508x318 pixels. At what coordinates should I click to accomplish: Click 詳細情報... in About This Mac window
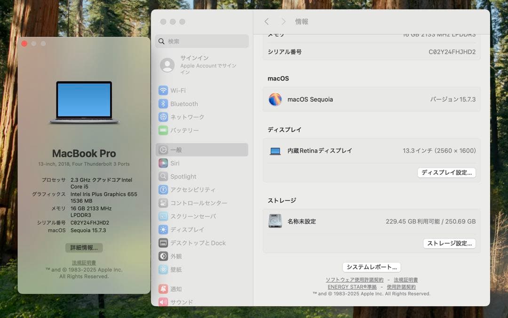pyautogui.click(x=84, y=248)
